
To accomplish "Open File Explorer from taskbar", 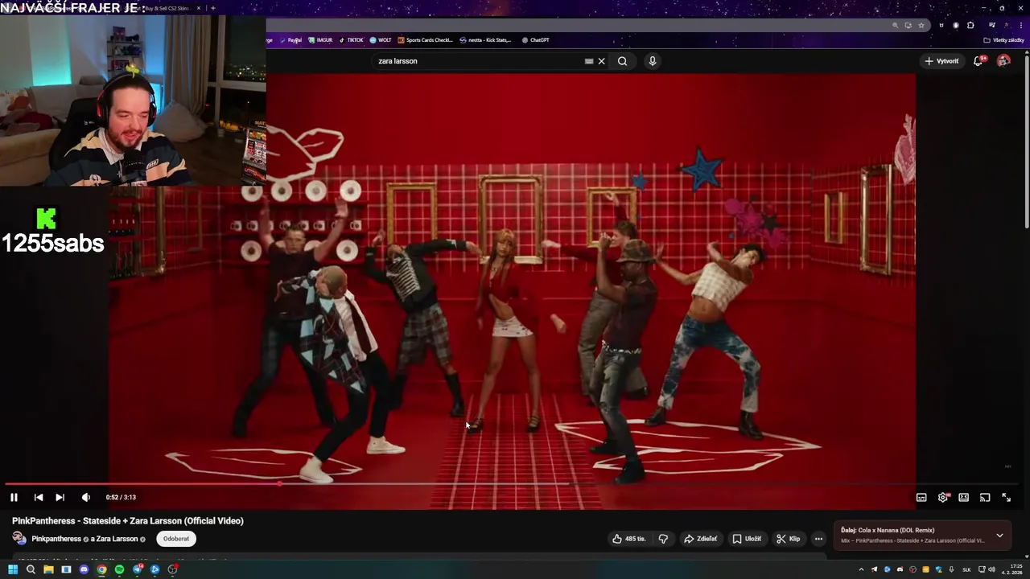I will [x=48, y=569].
